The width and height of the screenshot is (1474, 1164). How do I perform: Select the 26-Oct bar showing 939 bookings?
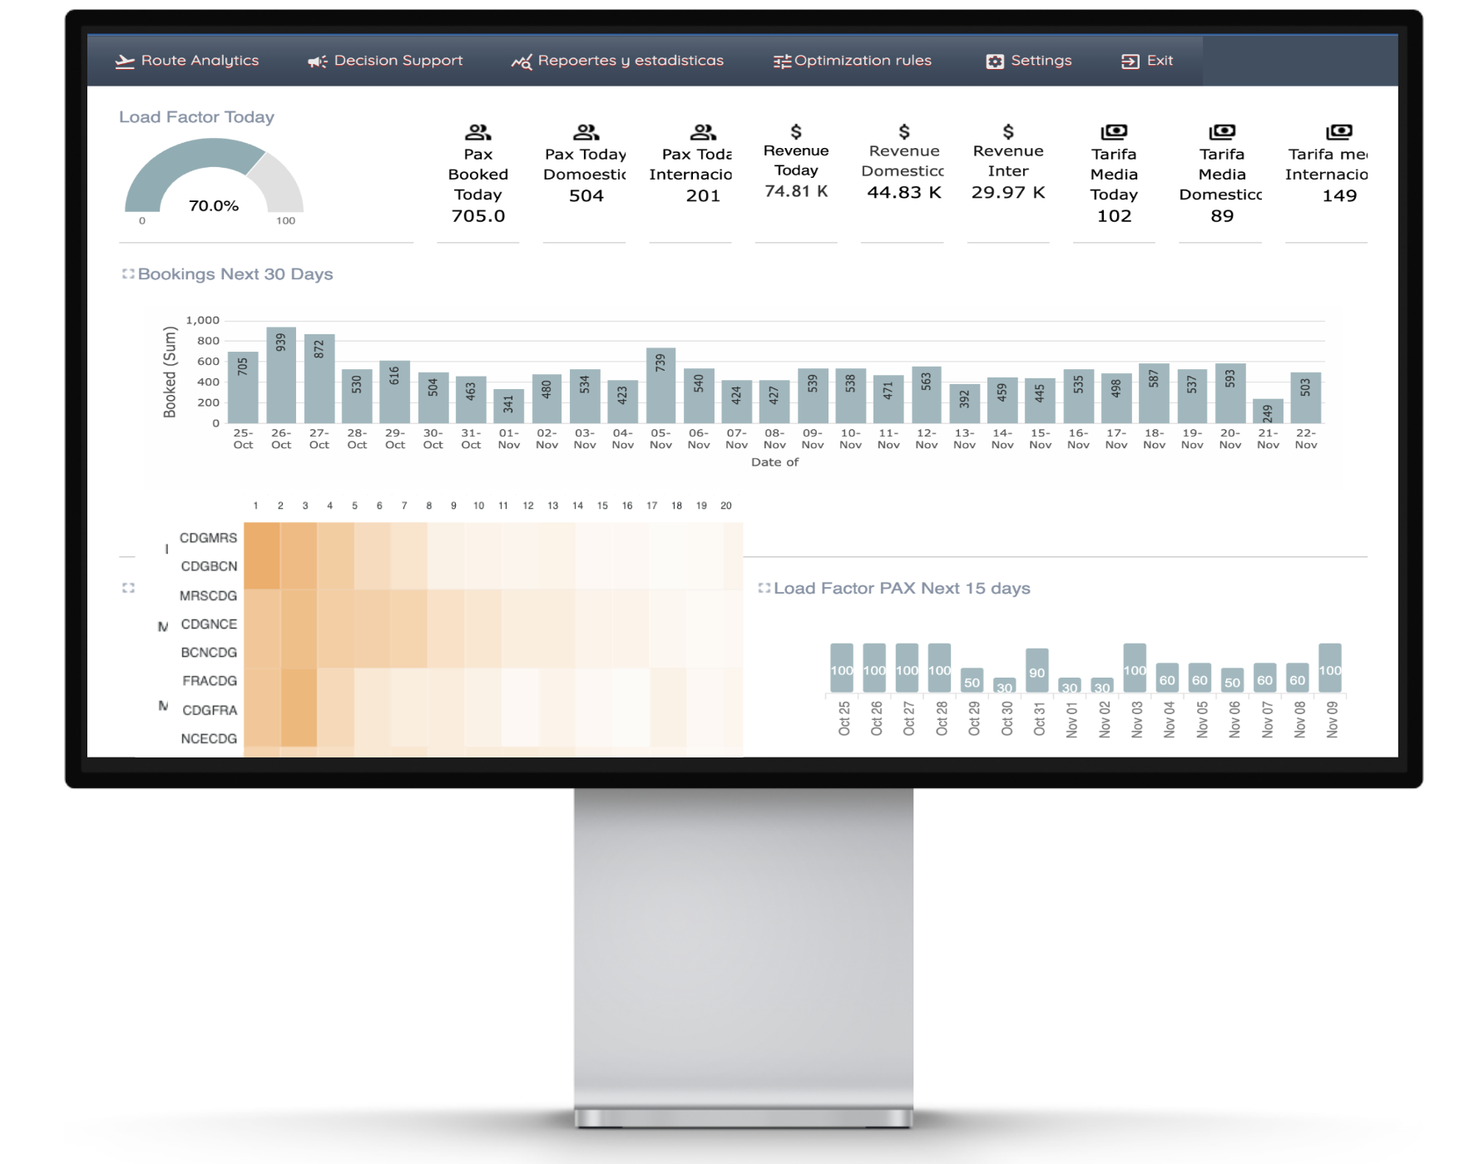281,376
